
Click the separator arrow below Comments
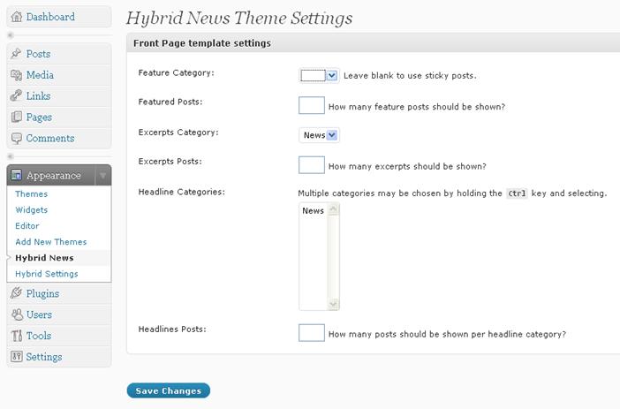11,156
